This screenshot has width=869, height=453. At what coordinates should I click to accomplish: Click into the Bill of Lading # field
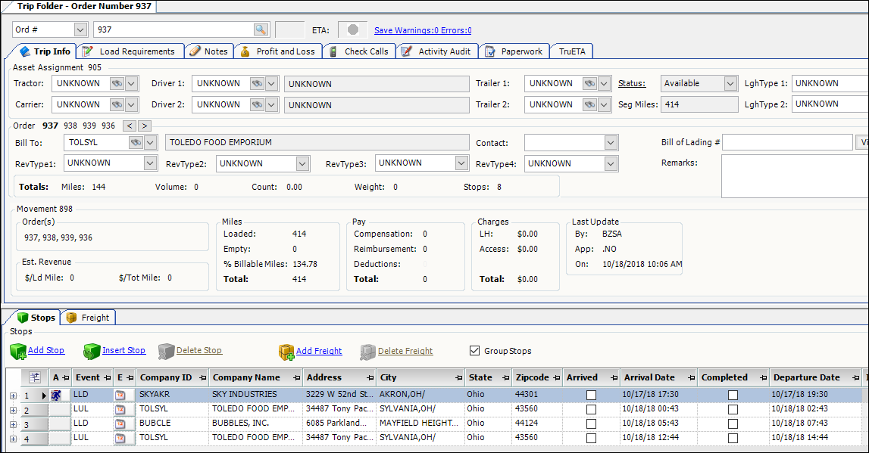(x=787, y=142)
